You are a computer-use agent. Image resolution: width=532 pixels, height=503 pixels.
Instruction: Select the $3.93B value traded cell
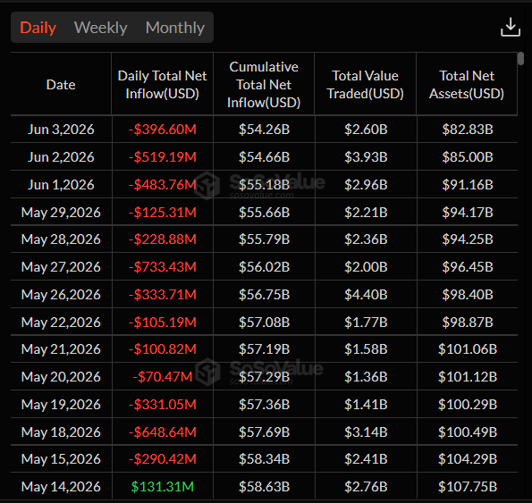[366, 157]
